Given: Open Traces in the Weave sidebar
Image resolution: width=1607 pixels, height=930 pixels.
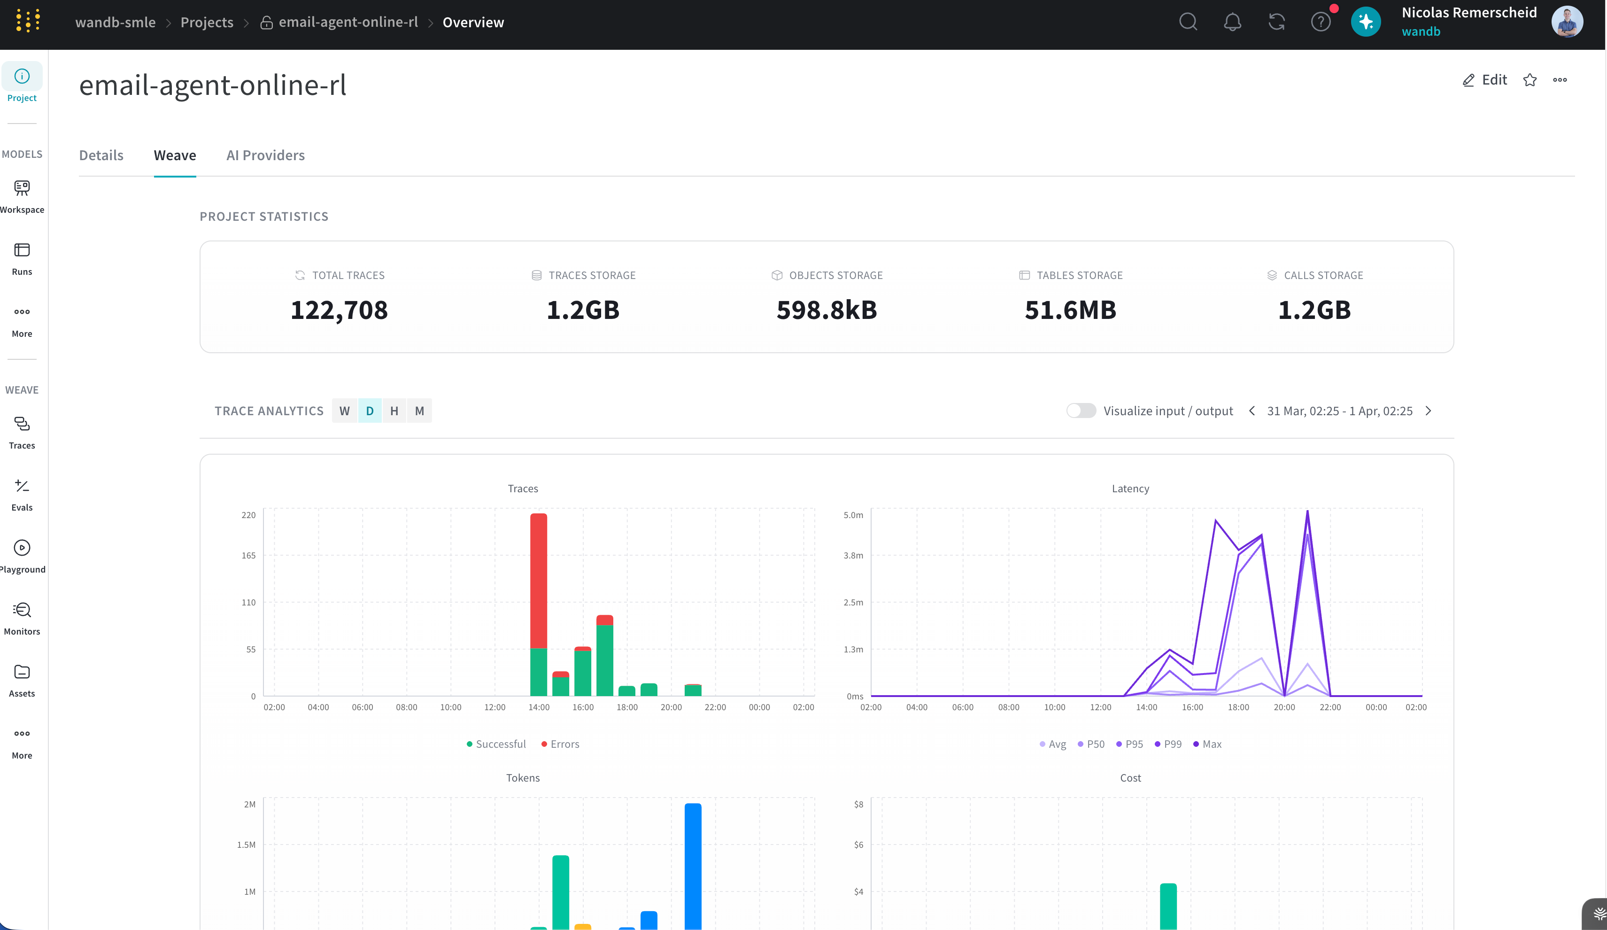Looking at the screenshot, I should pos(23,433).
